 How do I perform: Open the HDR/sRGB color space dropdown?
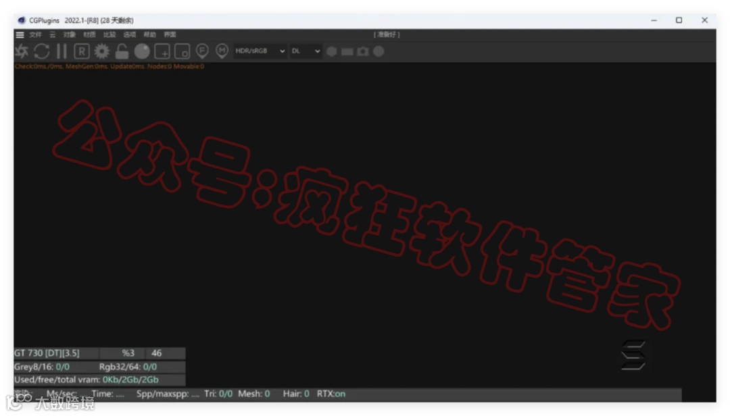pos(260,51)
